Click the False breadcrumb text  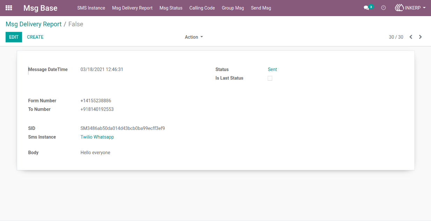76,24
